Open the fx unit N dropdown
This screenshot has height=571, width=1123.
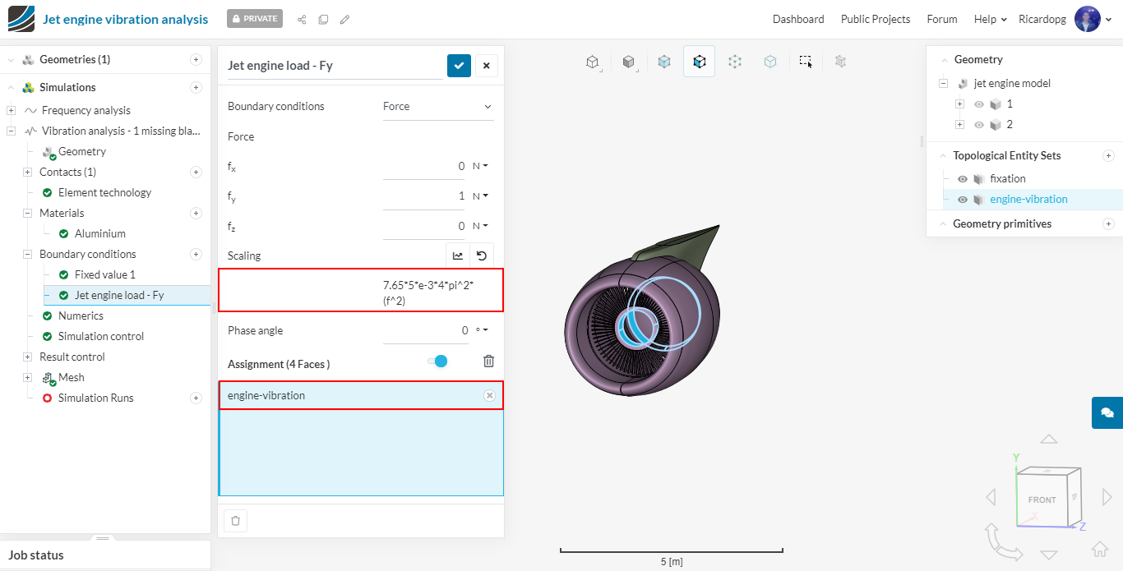[x=481, y=166]
